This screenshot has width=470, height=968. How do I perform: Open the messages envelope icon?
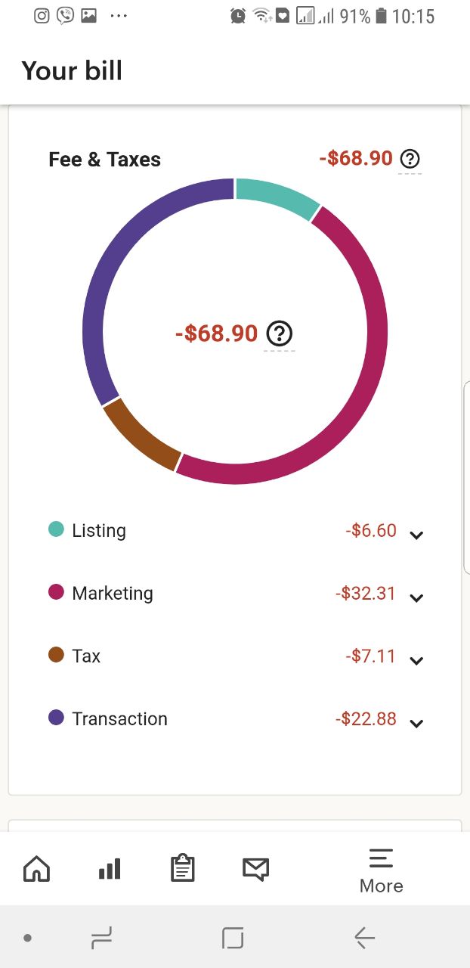[x=255, y=870]
